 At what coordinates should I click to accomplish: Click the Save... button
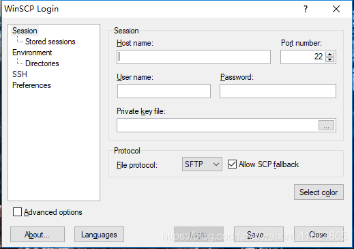[x=259, y=235]
